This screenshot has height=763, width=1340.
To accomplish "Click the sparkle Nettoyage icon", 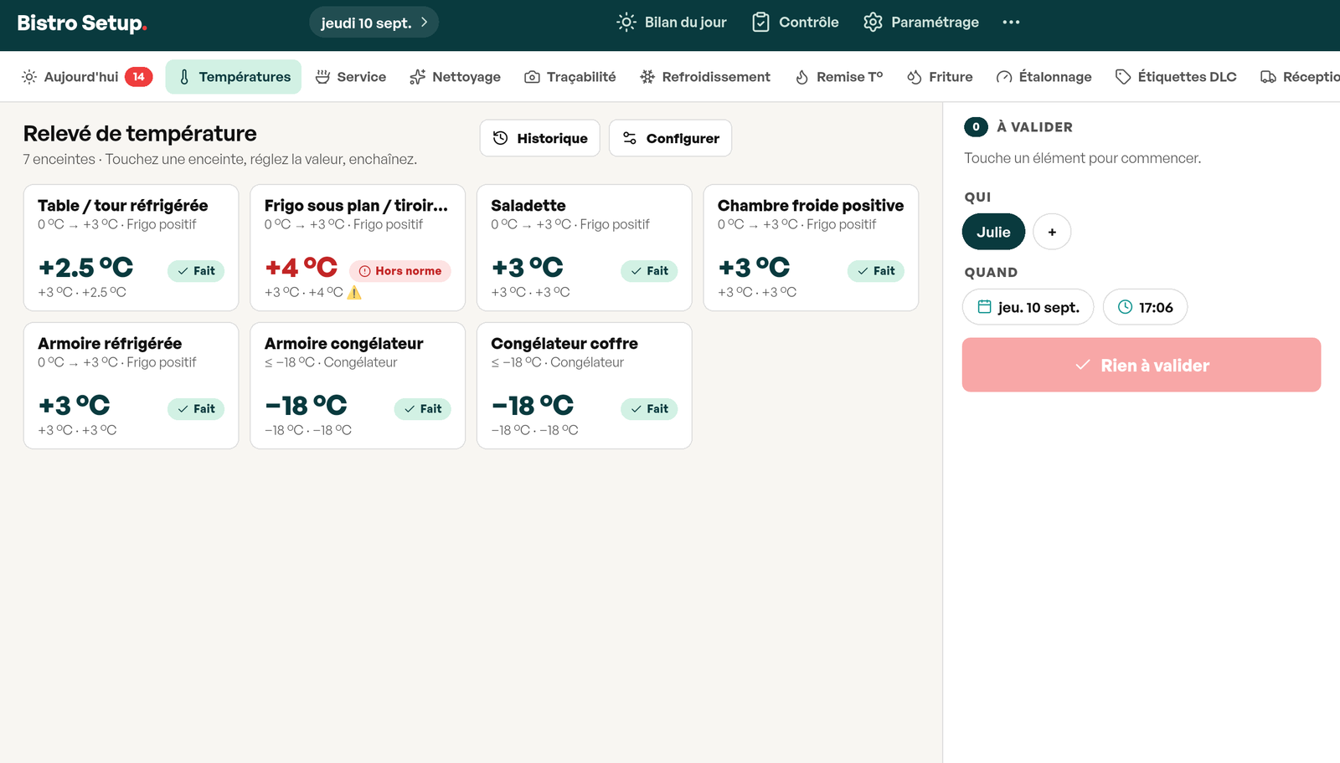I will [x=417, y=77].
